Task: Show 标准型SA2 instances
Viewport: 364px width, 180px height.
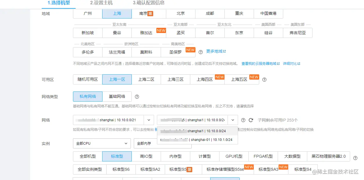Action: [x=150, y=169]
